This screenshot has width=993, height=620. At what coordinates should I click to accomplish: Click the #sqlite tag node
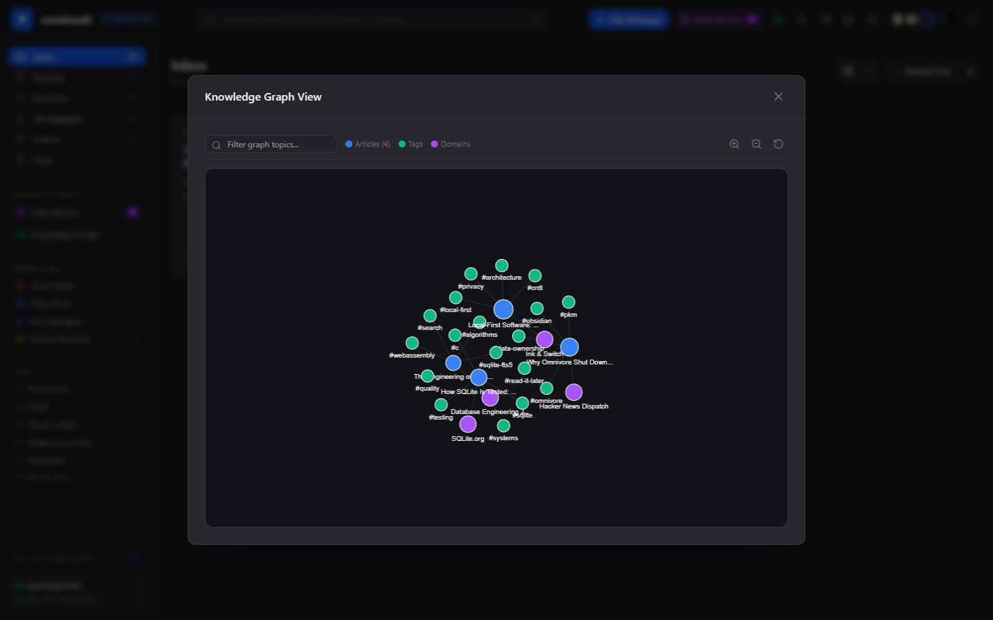coord(523,403)
